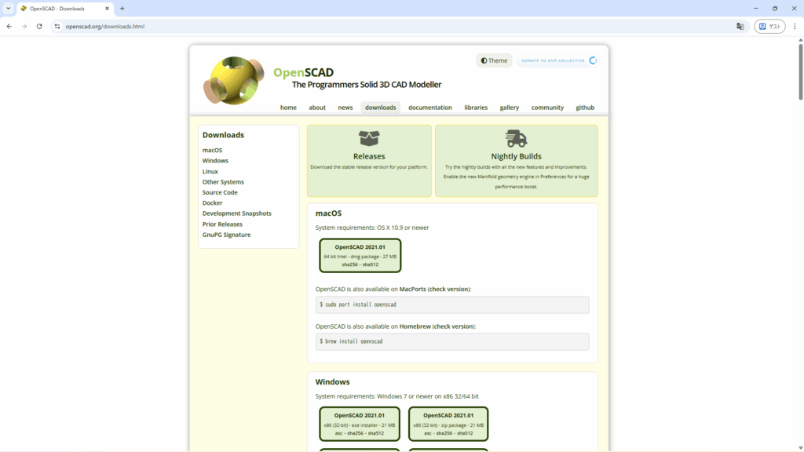Jump to Development Snapshots in sidebar

236,213
